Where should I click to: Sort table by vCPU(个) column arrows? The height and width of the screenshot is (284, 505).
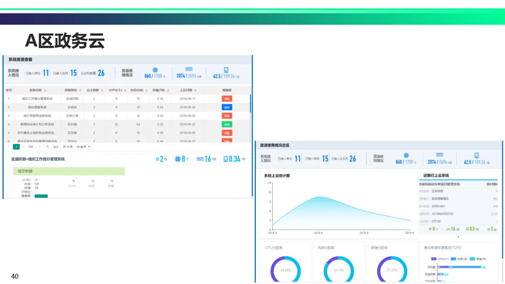point(125,90)
